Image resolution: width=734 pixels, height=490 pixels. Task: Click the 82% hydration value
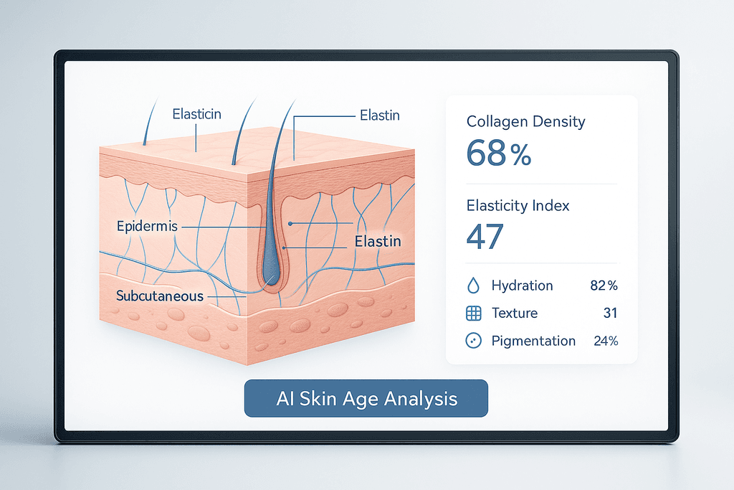pyautogui.click(x=604, y=286)
